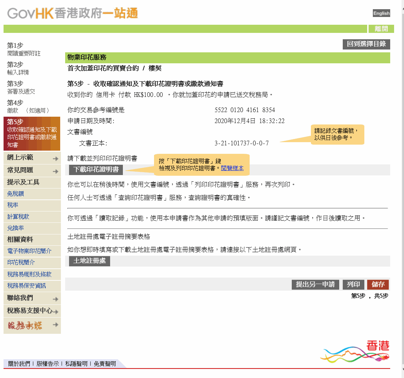Click the 香港 Brand Hong Kong dragon logo
Screen dimensions: 404x378
point(355,351)
